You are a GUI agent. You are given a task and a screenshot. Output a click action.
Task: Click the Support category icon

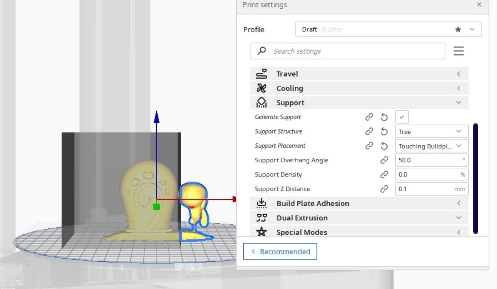coord(261,103)
